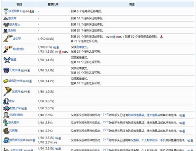Click the 备注 column header

click(132, 4)
